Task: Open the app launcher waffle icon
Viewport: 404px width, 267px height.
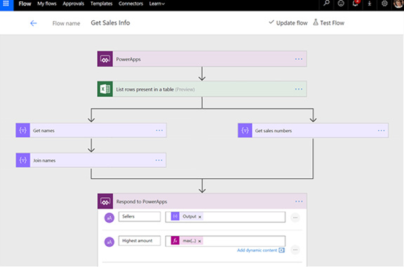Action: pyautogui.click(x=6, y=4)
